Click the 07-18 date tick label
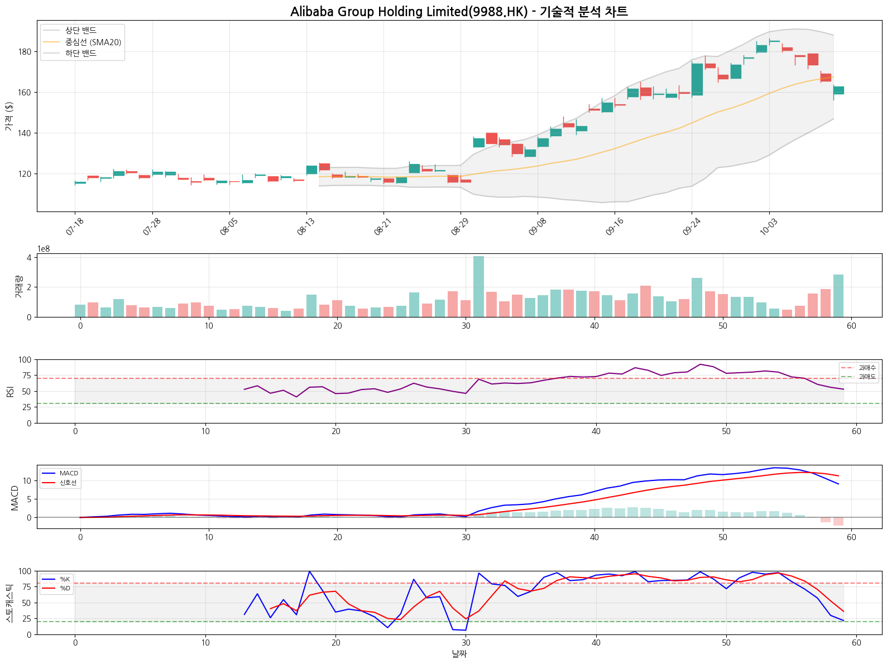 pyautogui.click(x=74, y=227)
